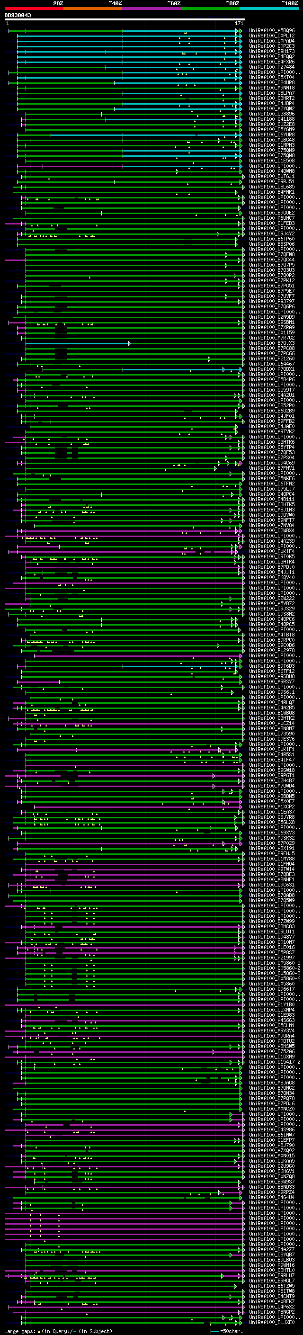The width and height of the screenshot is (303, 1335).
Task: Select label UniRef100_P93797
Action: [x=271, y=302]
